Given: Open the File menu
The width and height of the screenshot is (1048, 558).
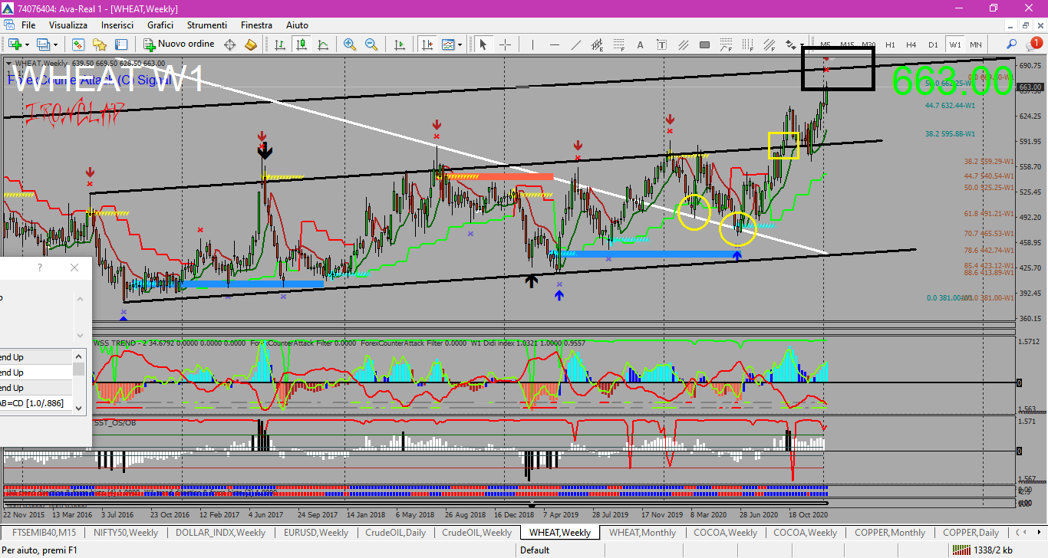Looking at the screenshot, I should (x=28, y=25).
